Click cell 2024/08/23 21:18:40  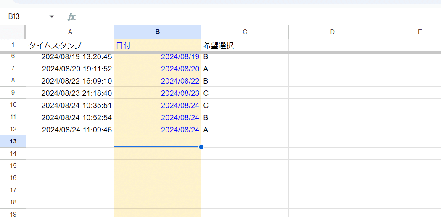click(70, 93)
